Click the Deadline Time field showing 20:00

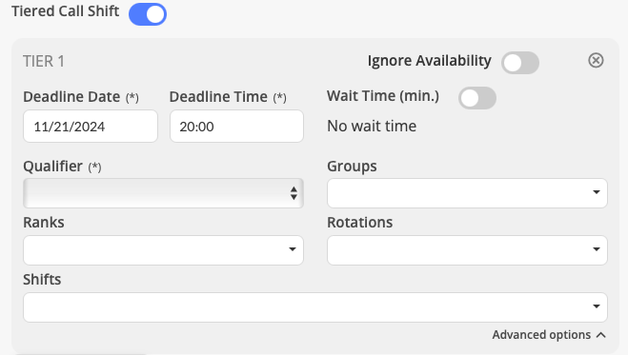[236, 127]
